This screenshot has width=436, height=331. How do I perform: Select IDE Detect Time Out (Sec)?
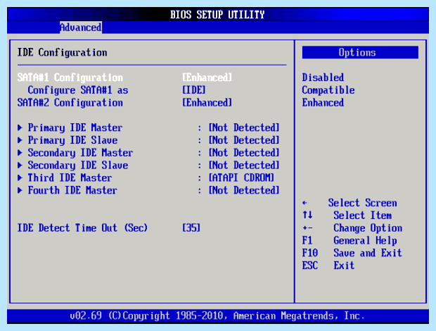82,228
